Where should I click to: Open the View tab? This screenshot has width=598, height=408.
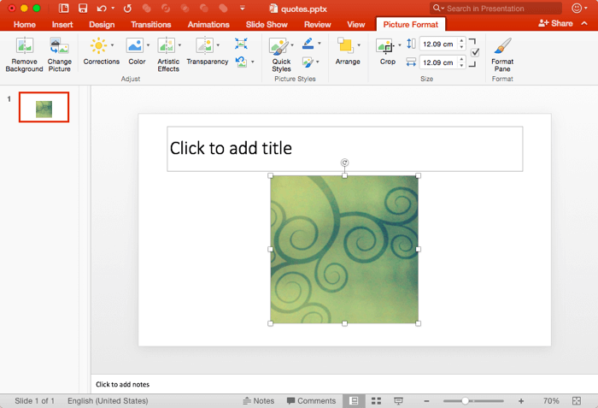(x=356, y=25)
